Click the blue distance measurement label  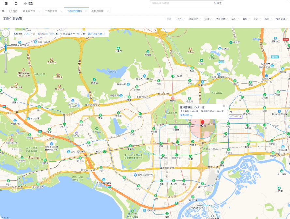(236, 117)
